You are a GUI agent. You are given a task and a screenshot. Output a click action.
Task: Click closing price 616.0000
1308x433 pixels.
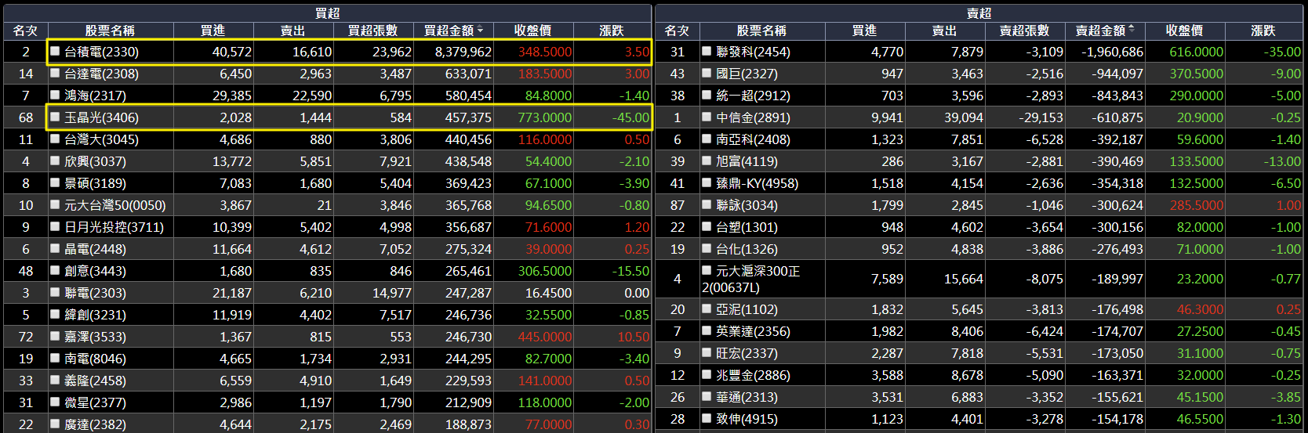[1196, 52]
